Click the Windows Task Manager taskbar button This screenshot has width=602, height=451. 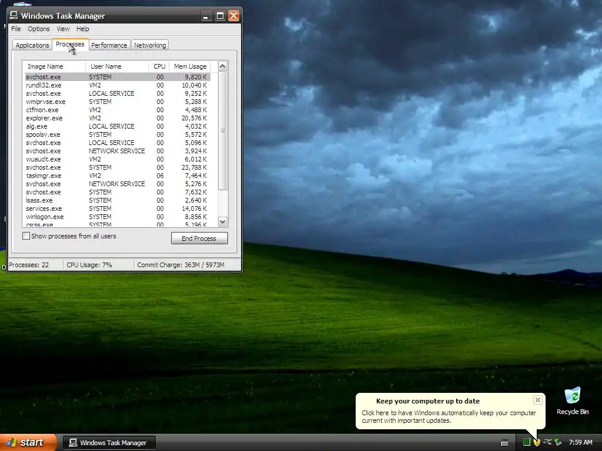point(109,443)
